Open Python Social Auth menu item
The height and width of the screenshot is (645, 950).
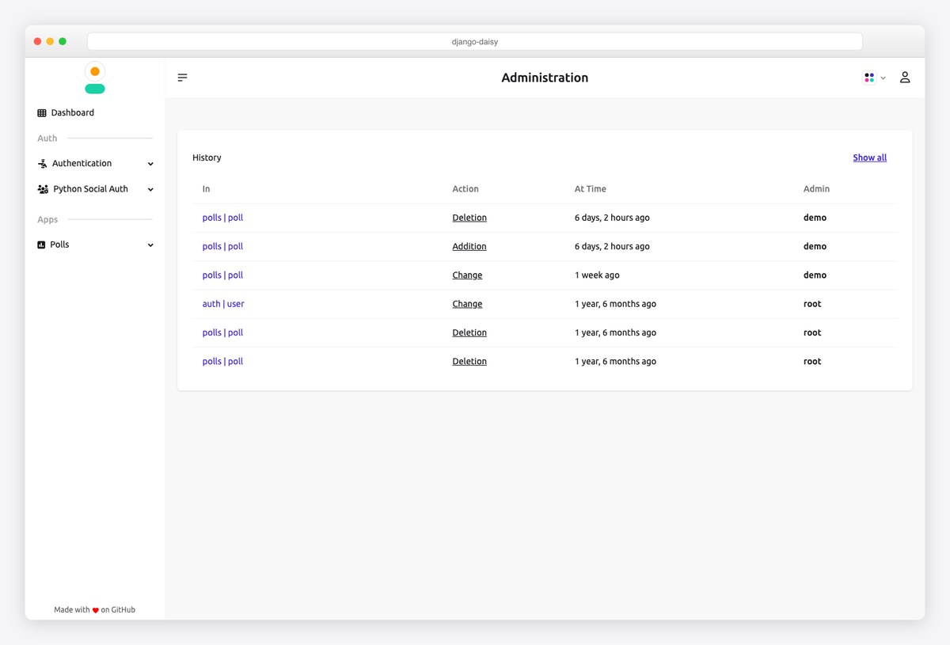tap(95, 189)
